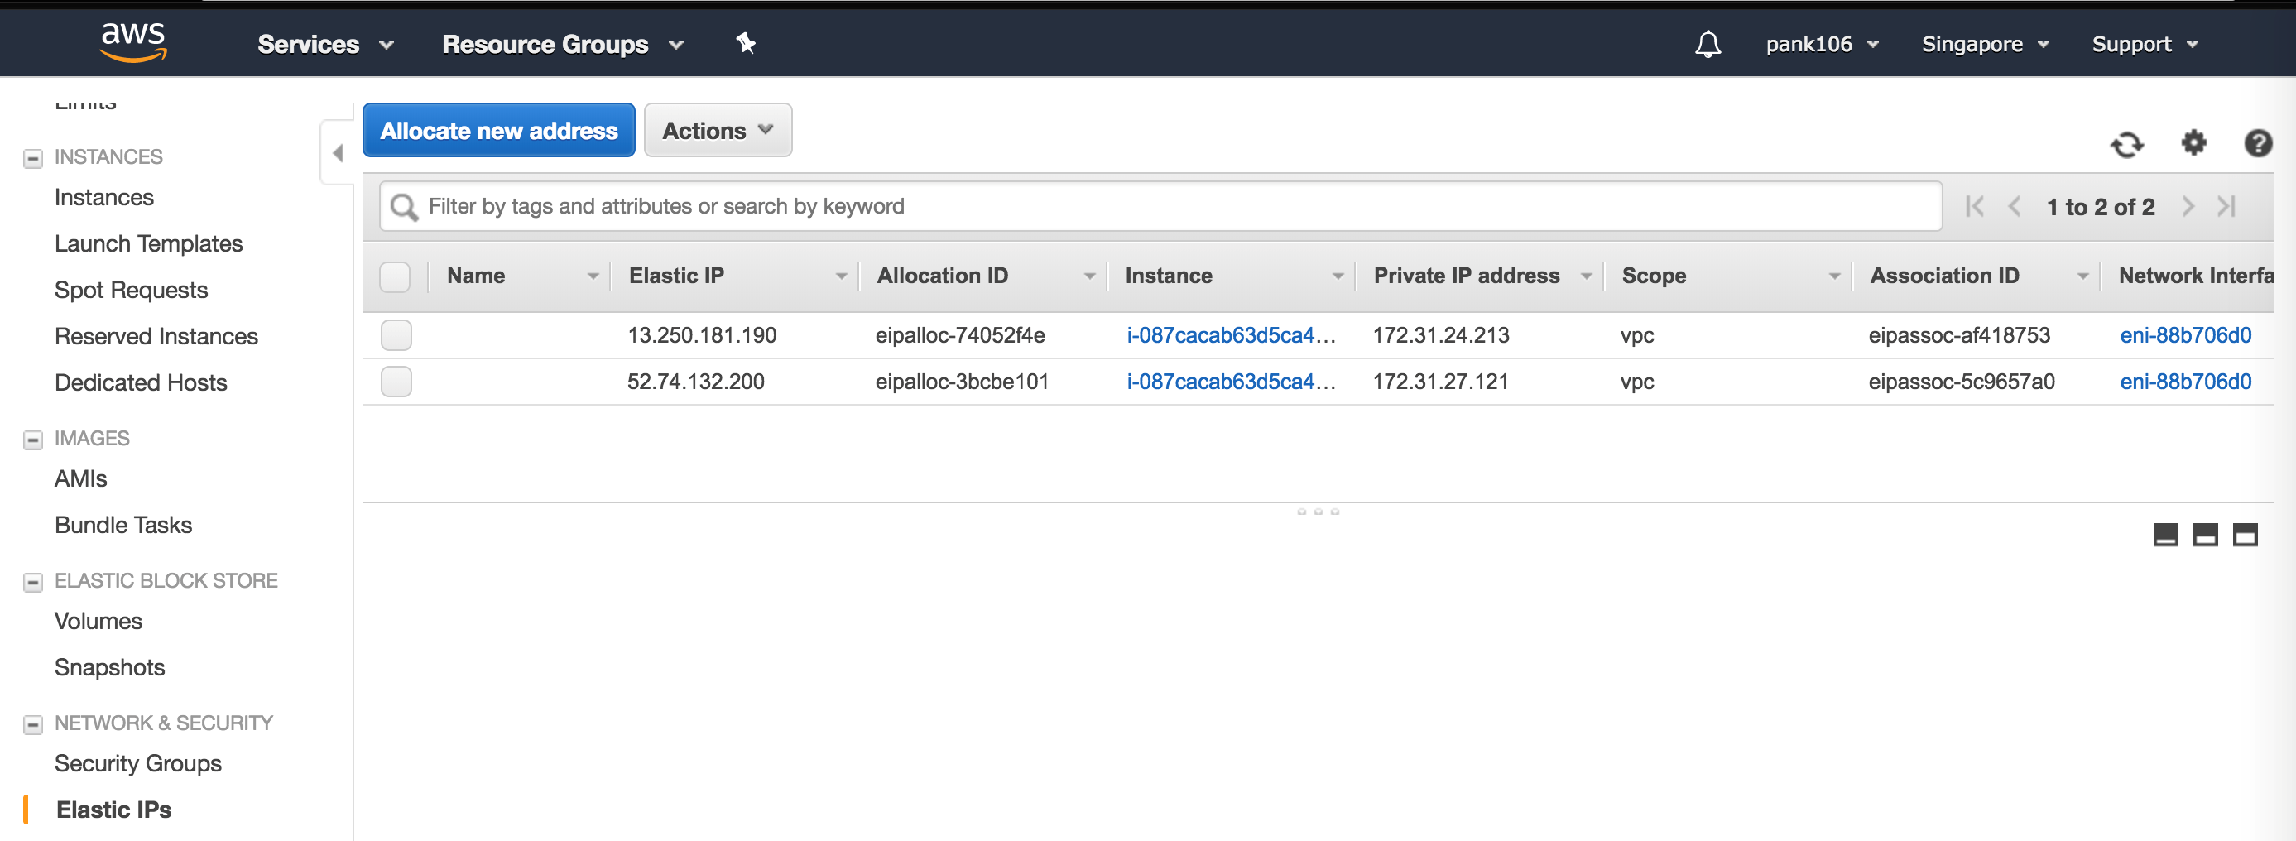Image resolution: width=2296 pixels, height=841 pixels.
Task: Refresh the Elastic IP list
Action: 2126,143
